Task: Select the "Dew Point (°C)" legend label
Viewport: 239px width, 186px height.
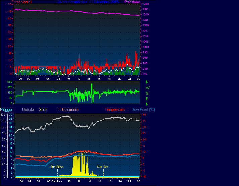Action: click(x=143, y=110)
